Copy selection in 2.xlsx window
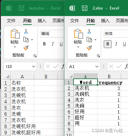Viewport: 128px width, 136px height. pyautogui.click(x=89, y=40)
